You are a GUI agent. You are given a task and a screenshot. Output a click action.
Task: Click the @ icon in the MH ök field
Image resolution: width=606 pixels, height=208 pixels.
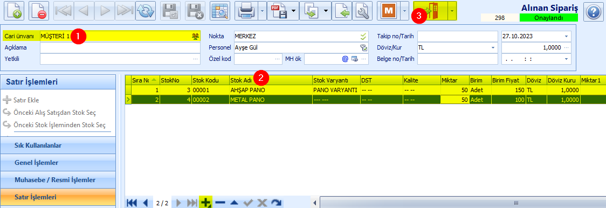[x=345, y=59]
